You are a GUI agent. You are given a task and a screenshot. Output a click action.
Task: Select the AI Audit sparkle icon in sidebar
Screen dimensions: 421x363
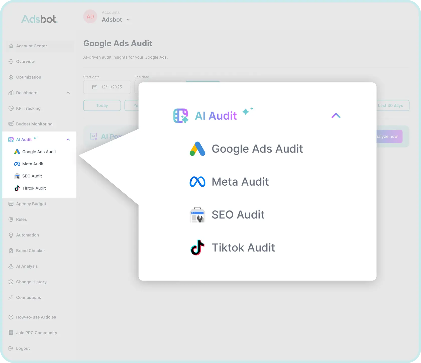(x=11, y=139)
